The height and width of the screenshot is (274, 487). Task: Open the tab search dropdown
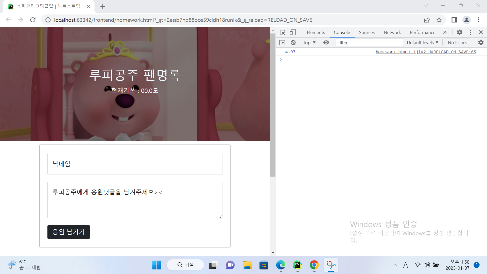[426, 6]
